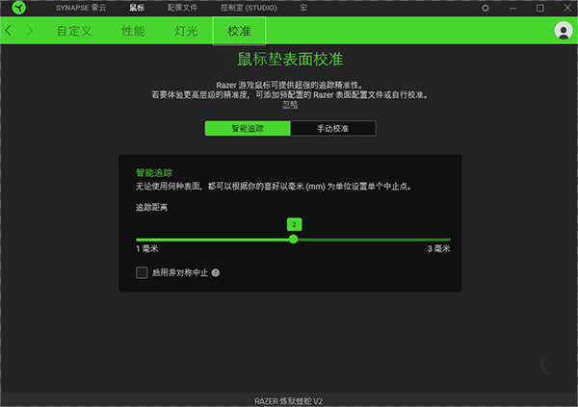Select the 校准 tab
Image resolution: width=578 pixels, height=407 pixels.
pyautogui.click(x=239, y=31)
